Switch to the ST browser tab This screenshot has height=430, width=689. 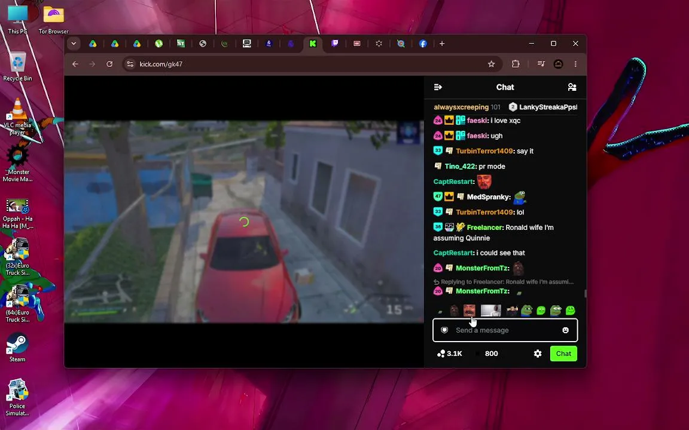coord(181,44)
